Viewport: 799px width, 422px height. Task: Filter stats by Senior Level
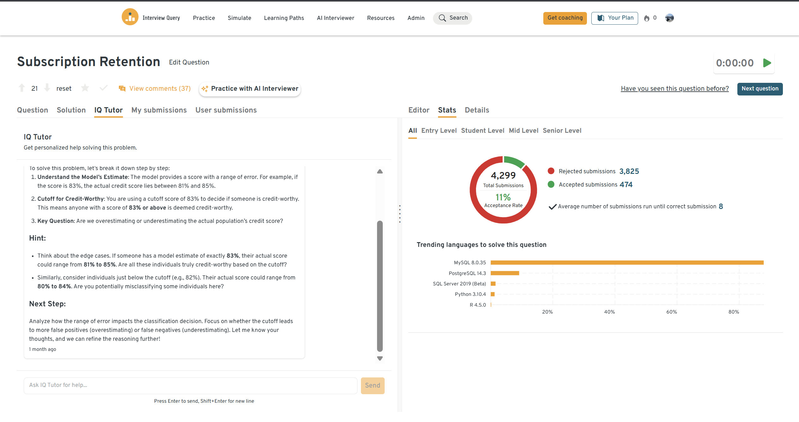click(562, 131)
